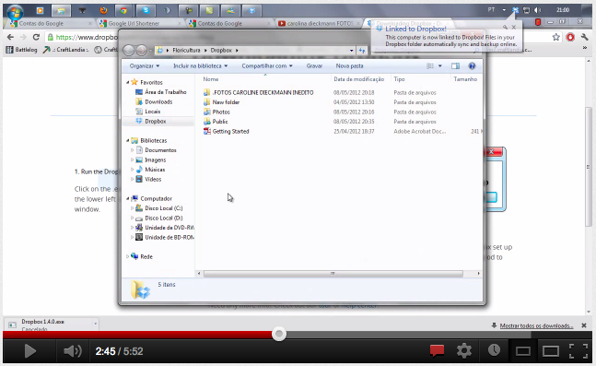The image size is (596, 366).
Task: Open the Public folder
Action: coord(220,122)
